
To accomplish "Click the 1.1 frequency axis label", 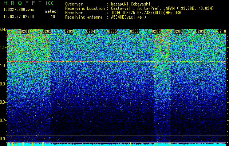I will 3,48.
